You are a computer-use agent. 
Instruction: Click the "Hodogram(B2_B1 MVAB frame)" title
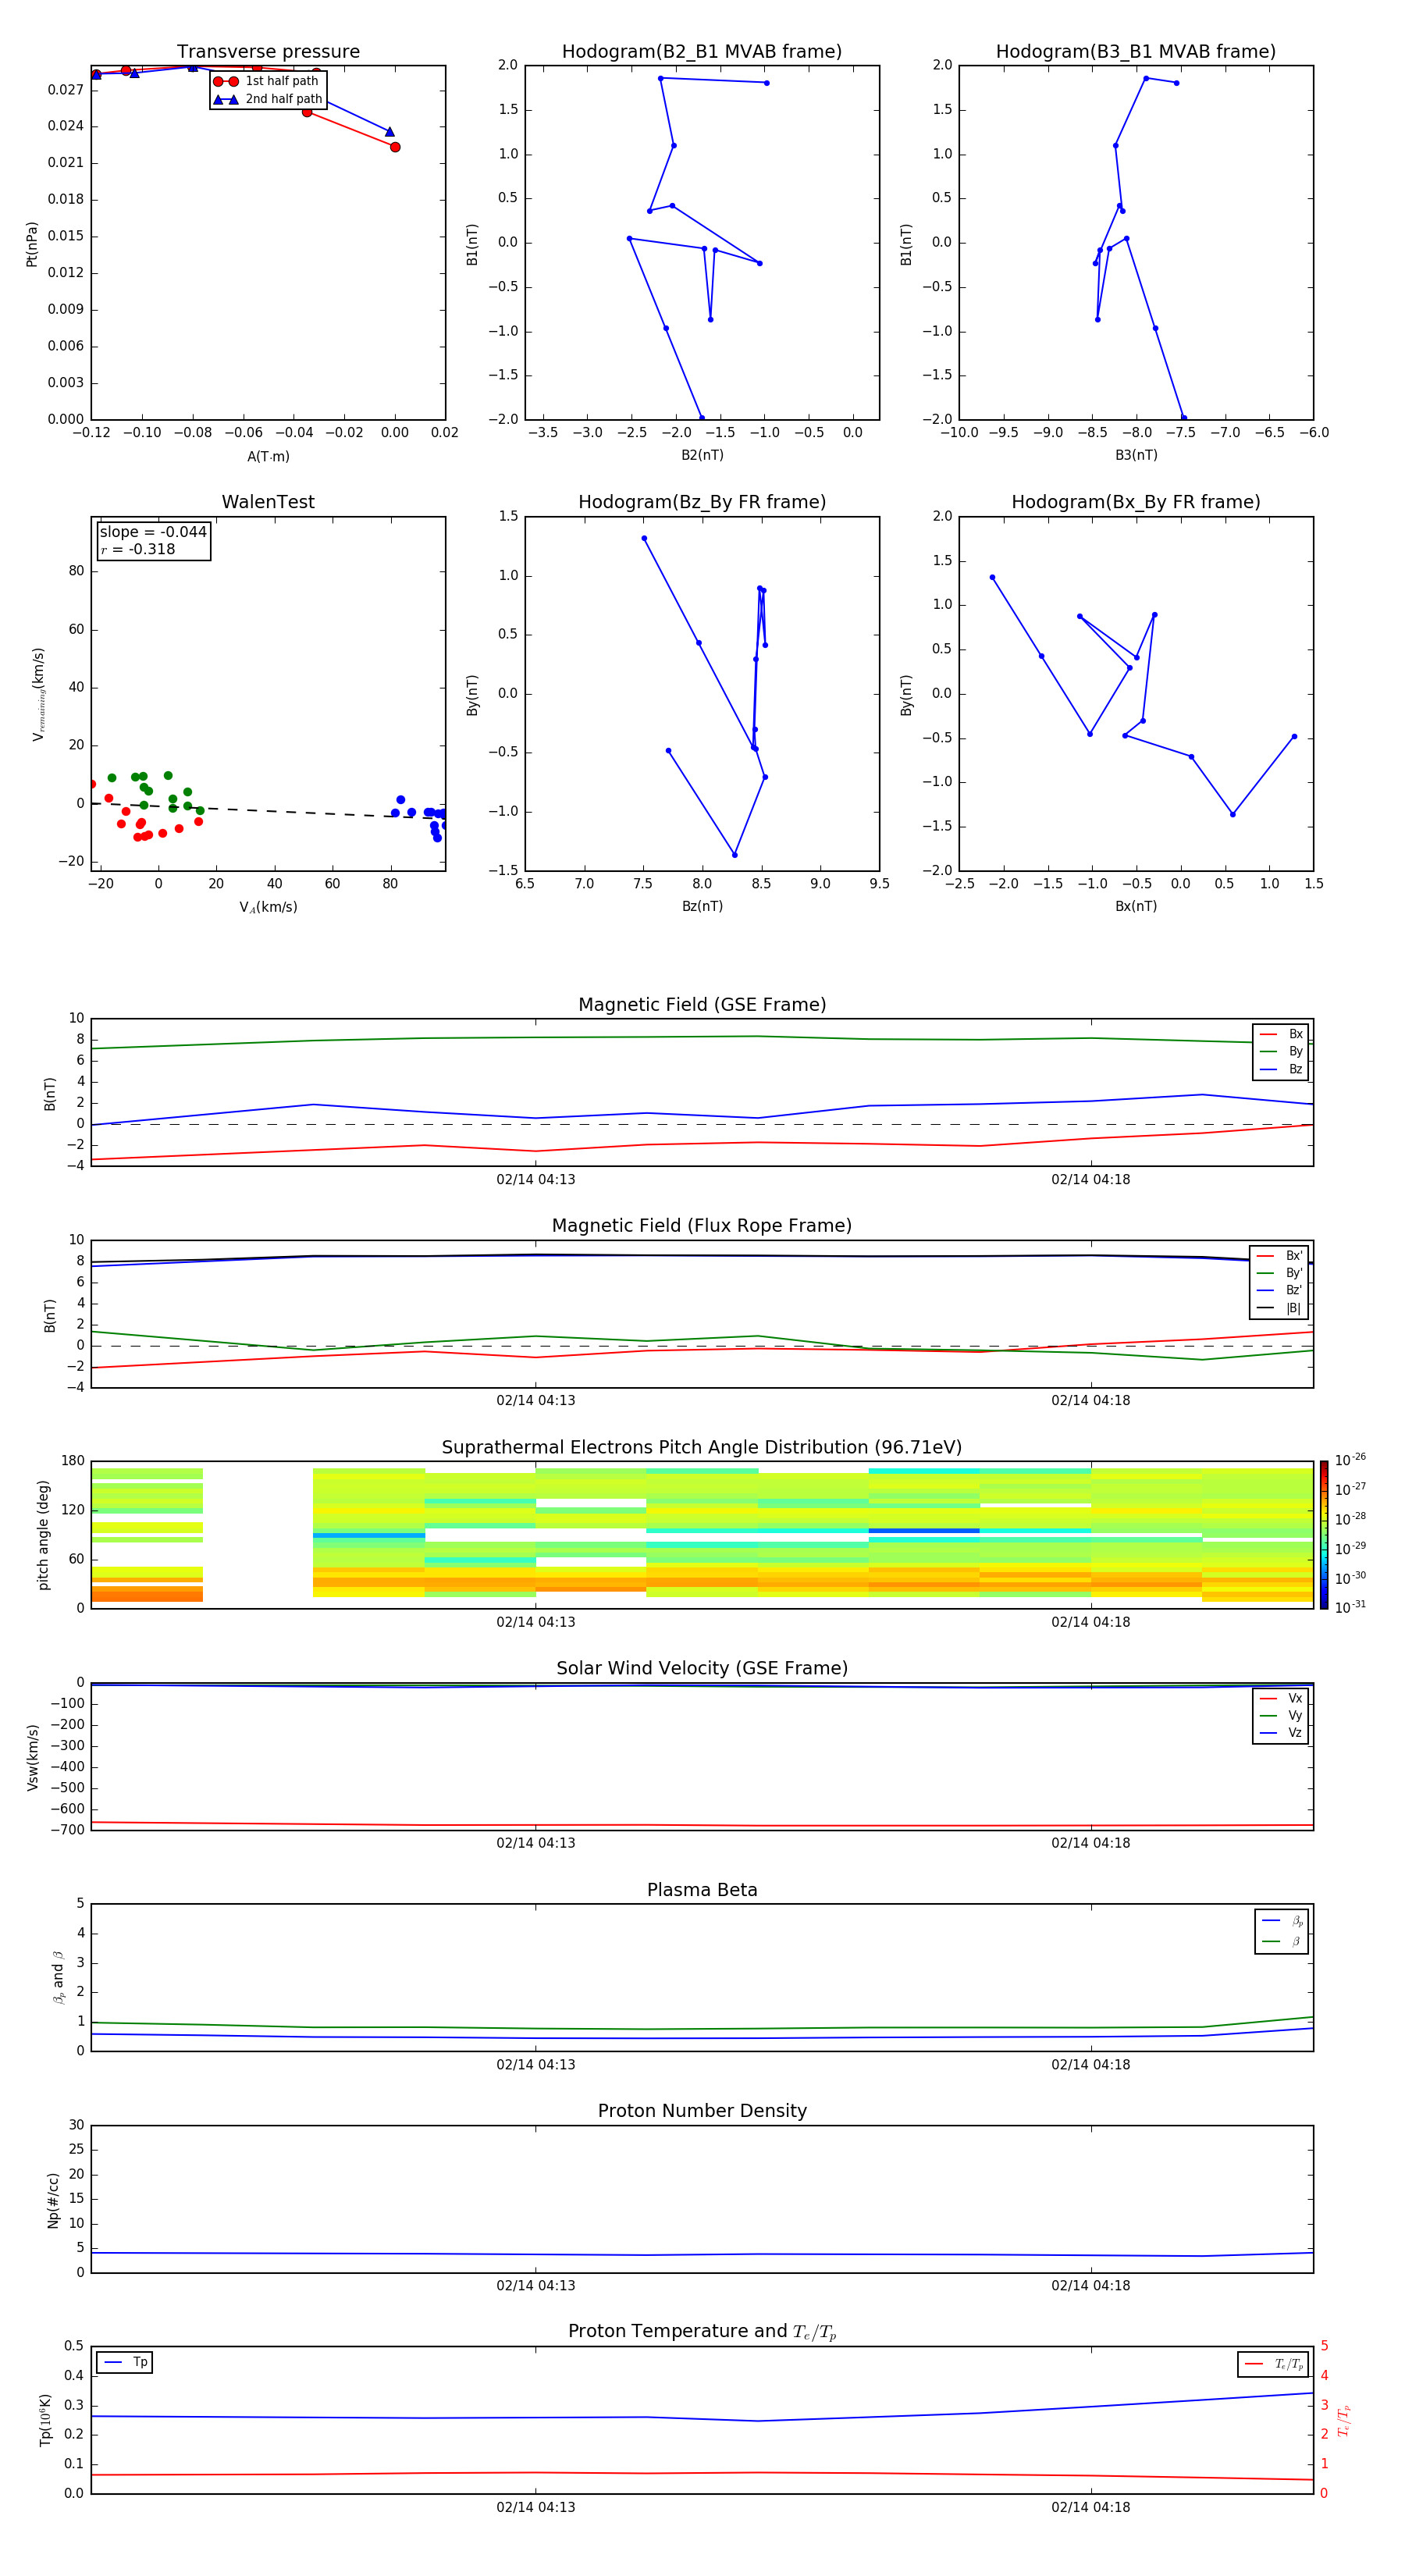pos(702,52)
